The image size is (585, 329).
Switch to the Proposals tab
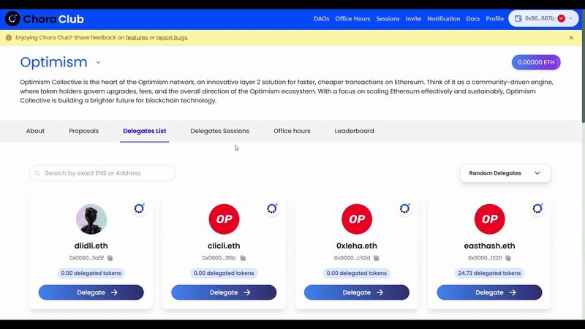click(83, 131)
